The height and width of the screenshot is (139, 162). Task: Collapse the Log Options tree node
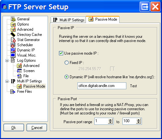pyautogui.click(x=7, y=60)
